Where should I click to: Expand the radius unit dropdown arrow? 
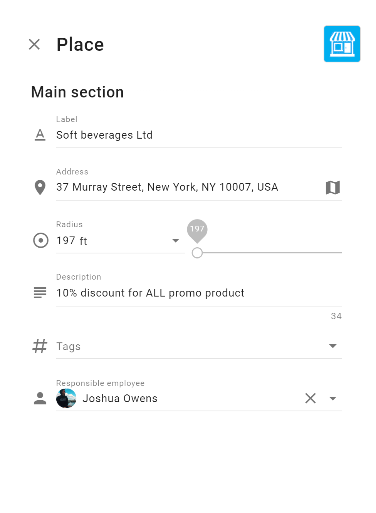point(175,241)
